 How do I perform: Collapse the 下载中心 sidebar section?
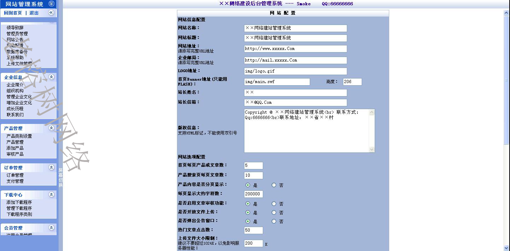coord(51,195)
